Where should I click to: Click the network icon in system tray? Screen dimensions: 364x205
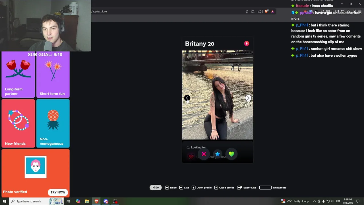[x=328, y=201]
